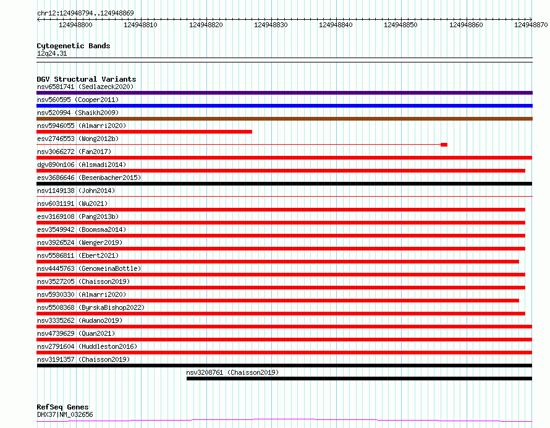The width and height of the screenshot is (550, 428).
Task: Click the nsv6581741 (Sedlazeck2020) variant label
Action: coord(85,87)
